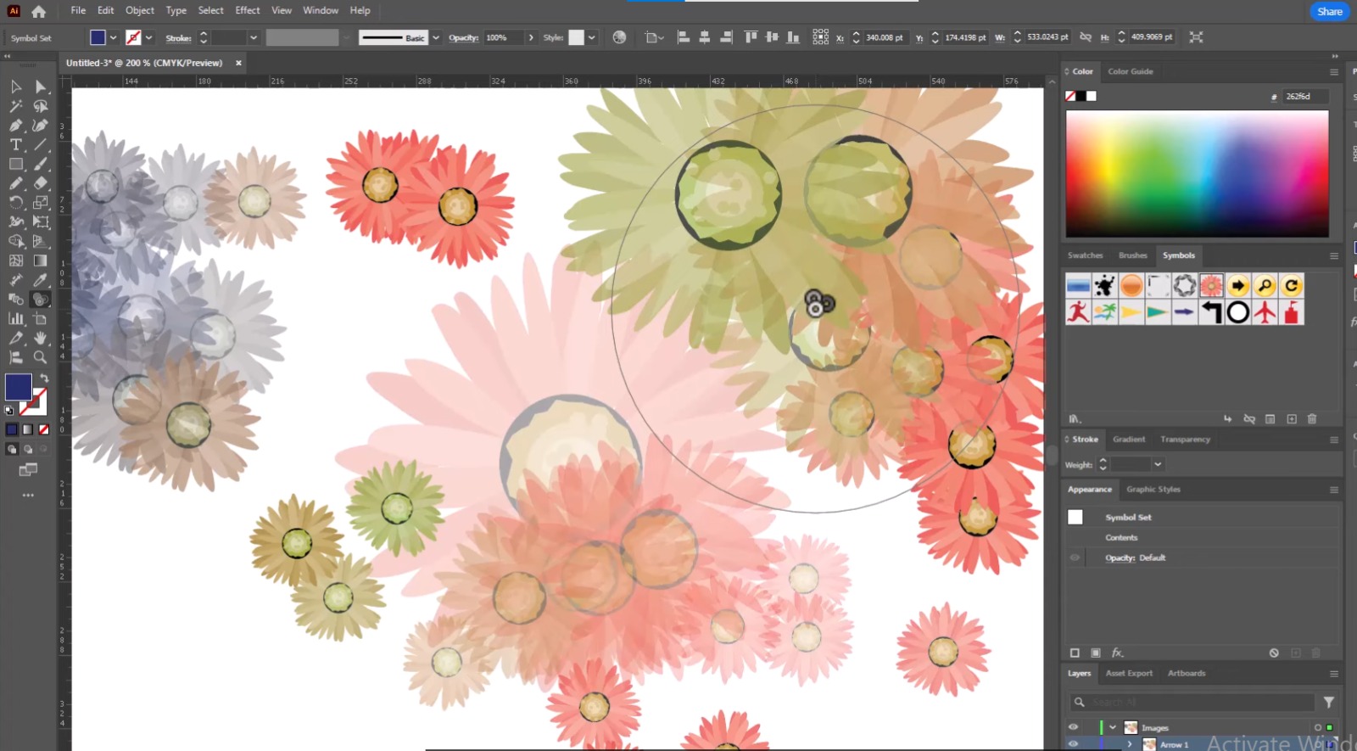Image resolution: width=1357 pixels, height=751 pixels.
Task: Switch to the Brushes tab
Action: pyautogui.click(x=1132, y=255)
